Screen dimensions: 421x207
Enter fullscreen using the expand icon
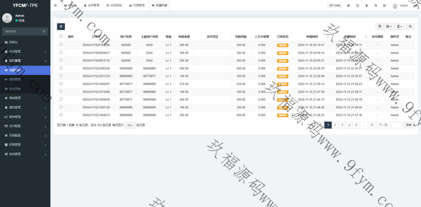[384, 6]
